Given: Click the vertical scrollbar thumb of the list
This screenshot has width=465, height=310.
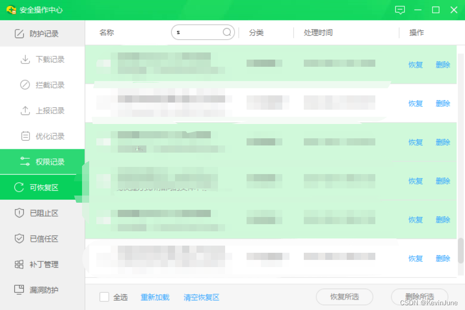Looking at the screenshot, I should pyautogui.click(x=461, y=250).
